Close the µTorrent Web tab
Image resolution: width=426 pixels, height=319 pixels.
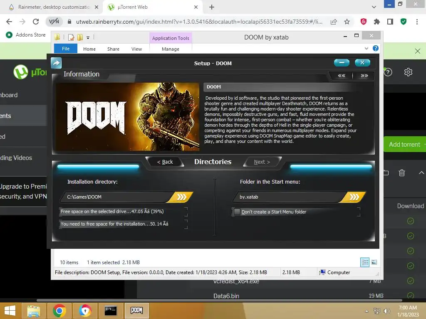point(196,7)
